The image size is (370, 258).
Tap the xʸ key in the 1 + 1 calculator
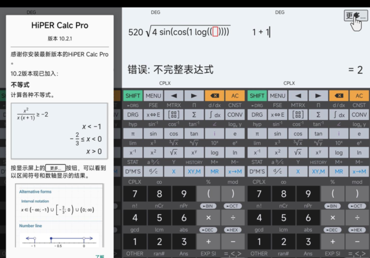(319, 152)
